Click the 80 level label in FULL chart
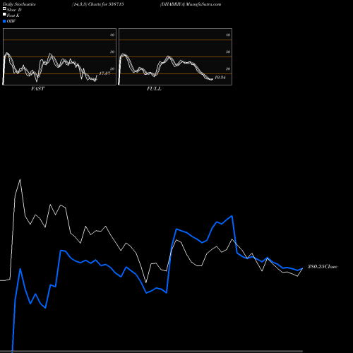 pos(228,35)
